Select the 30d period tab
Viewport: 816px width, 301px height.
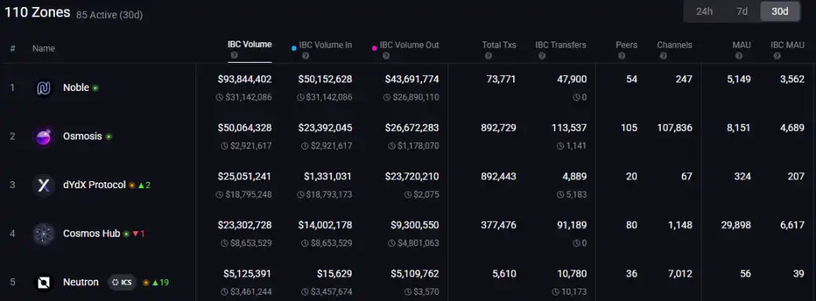pos(780,12)
